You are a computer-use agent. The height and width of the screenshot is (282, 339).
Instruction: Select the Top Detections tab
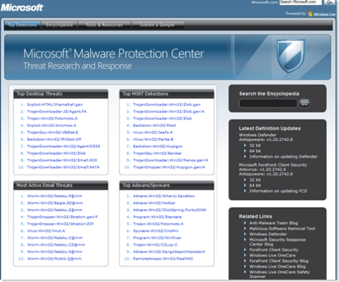[x=22, y=25]
